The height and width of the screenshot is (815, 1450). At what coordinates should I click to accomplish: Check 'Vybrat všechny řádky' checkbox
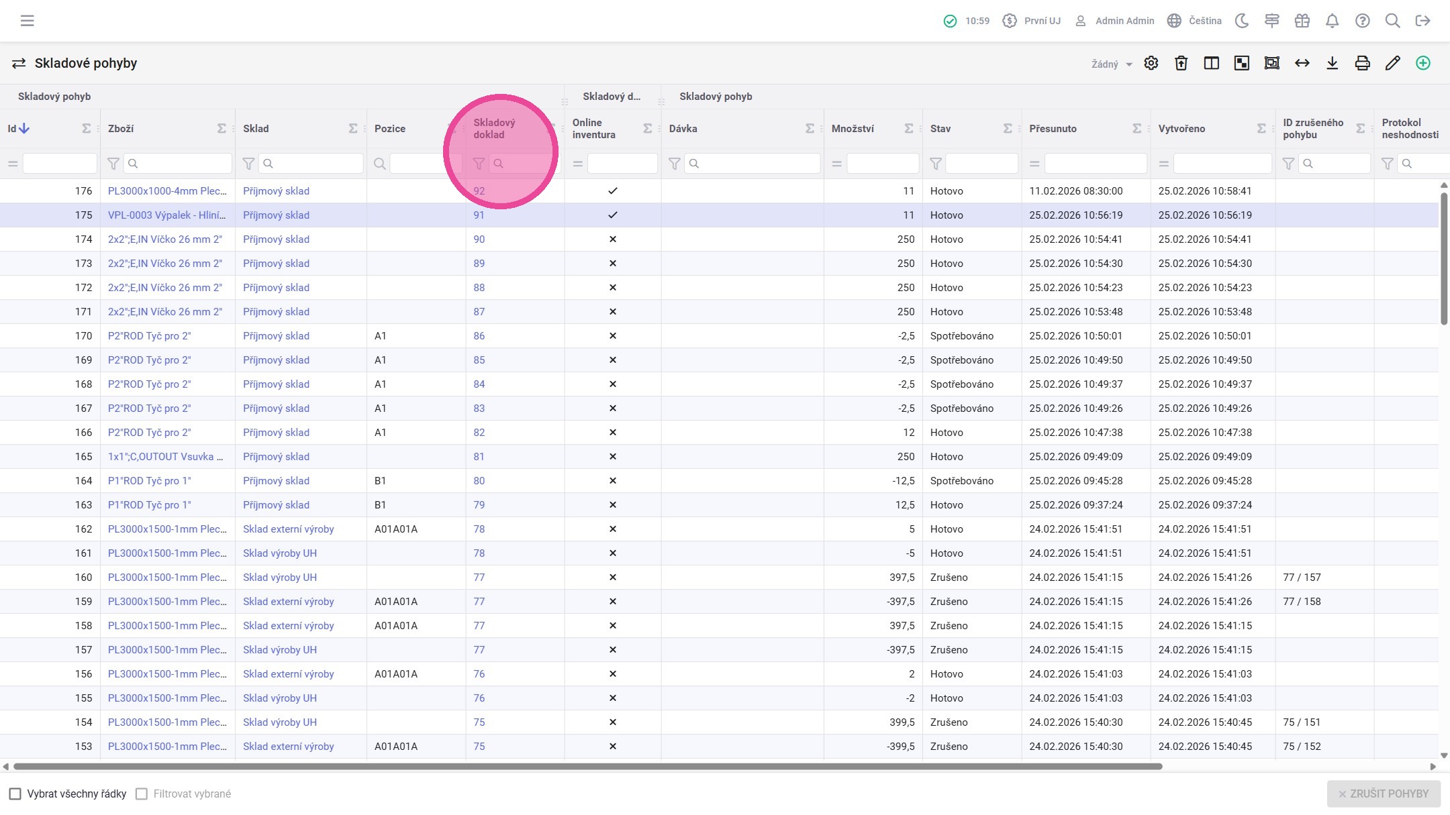tap(15, 794)
